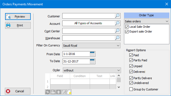The image size is (171, 96).
Task: Click the refresh filter icon below the grid
Action: point(48,92)
